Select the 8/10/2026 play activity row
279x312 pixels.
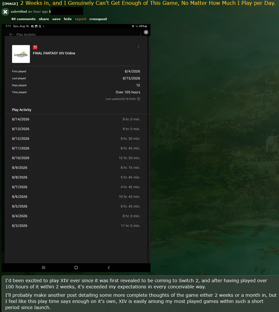click(76, 158)
